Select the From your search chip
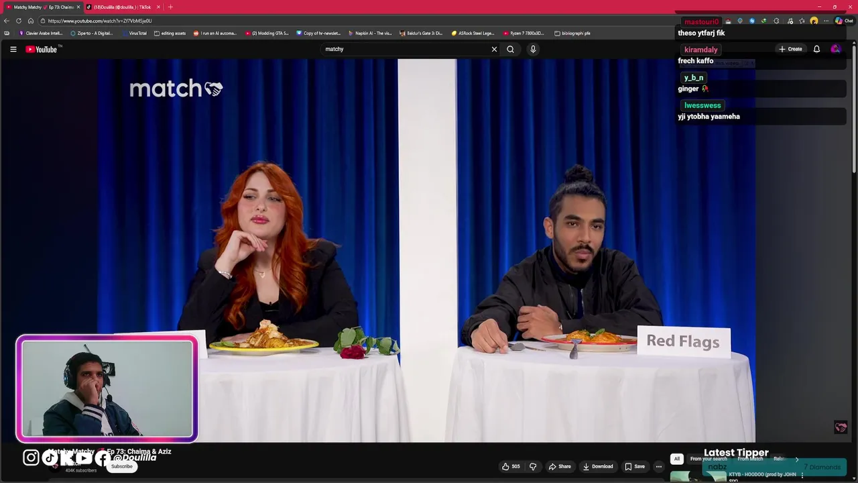This screenshot has width=858, height=483. click(709, 459)
